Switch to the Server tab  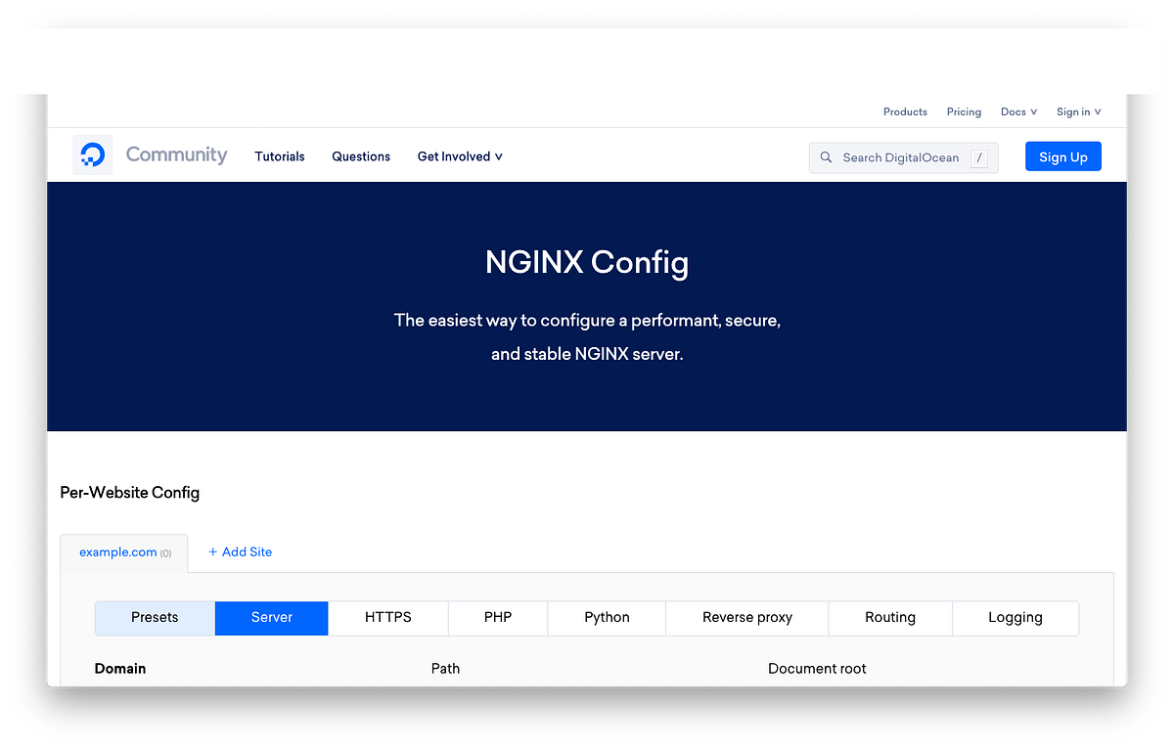tap(272, 618)
